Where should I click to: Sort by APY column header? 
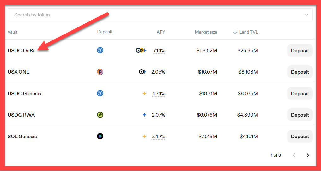click(x=161, y=32)
